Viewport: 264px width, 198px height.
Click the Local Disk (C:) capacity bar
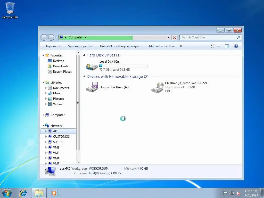(x=123, y=66)
